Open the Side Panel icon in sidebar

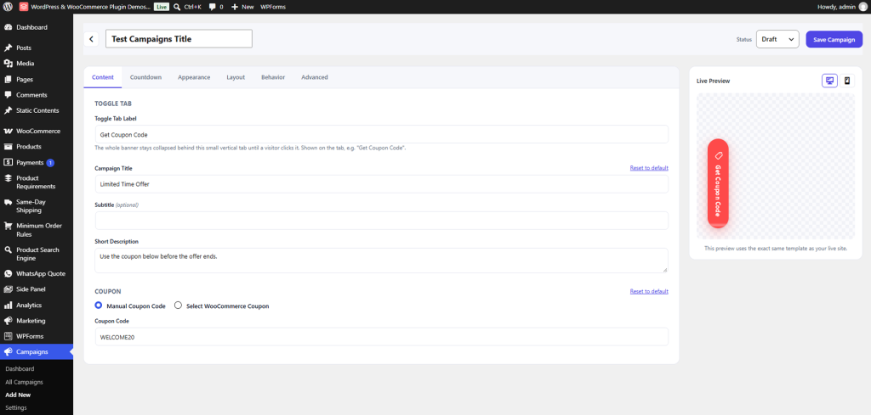(x=9, y=289)
